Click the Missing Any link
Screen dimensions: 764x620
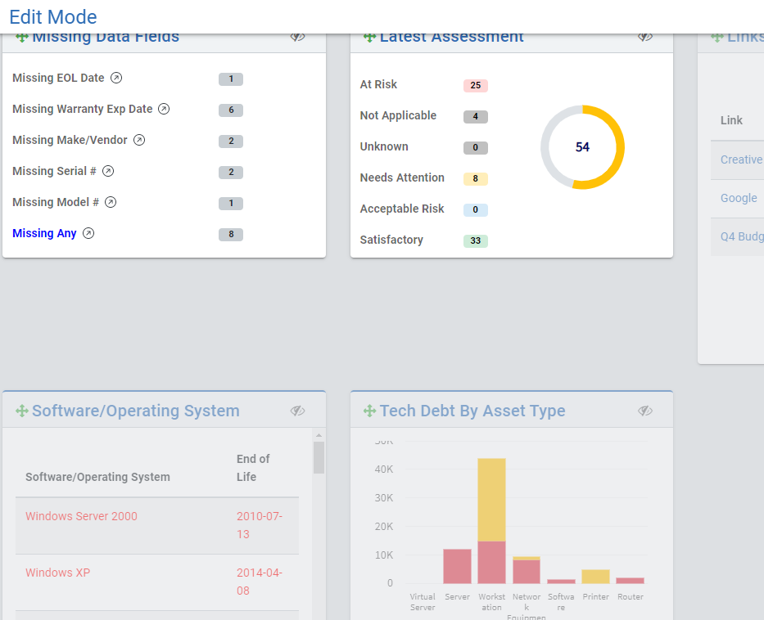[44, 234]
